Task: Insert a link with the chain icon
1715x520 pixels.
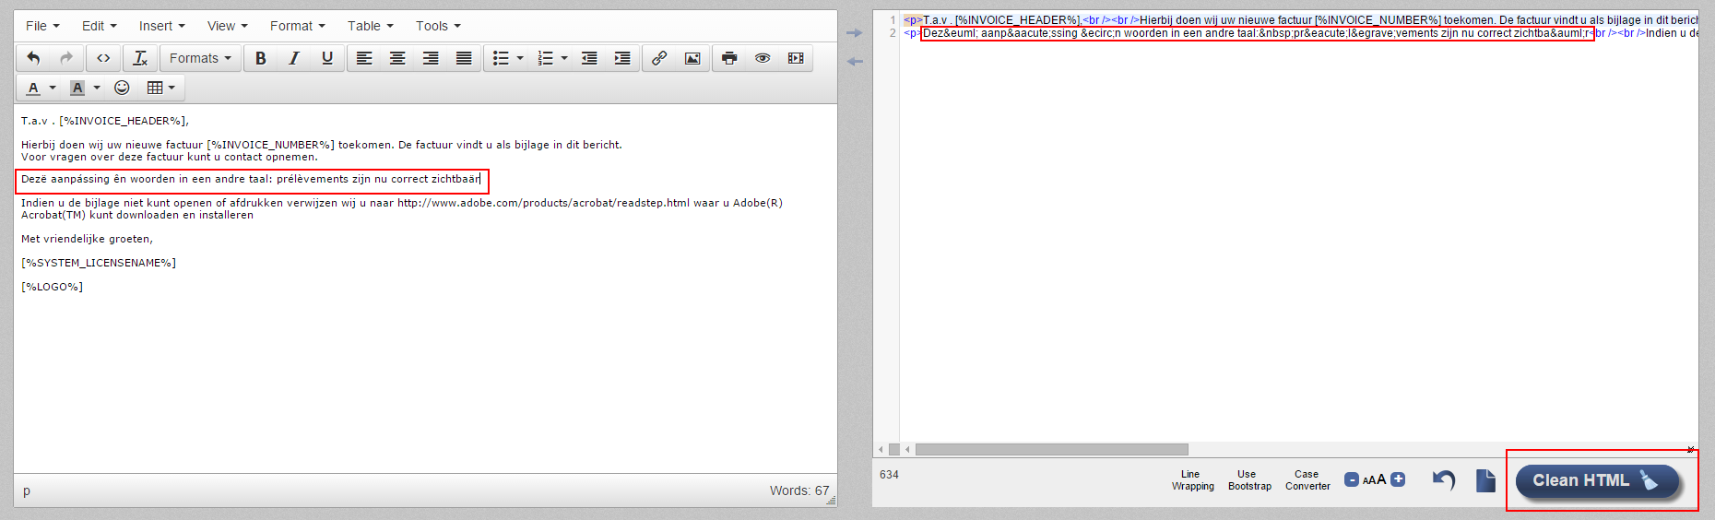Action: coord(659,58)
